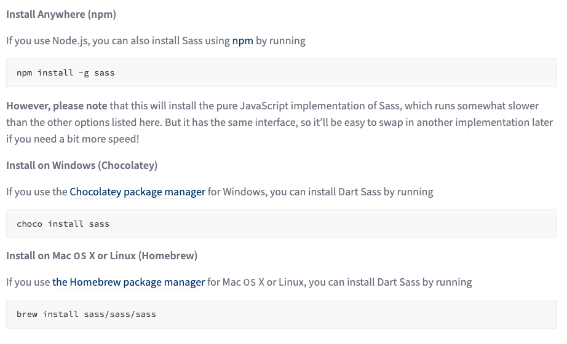Open the Homebrew package manager link

tap(129, 282)
